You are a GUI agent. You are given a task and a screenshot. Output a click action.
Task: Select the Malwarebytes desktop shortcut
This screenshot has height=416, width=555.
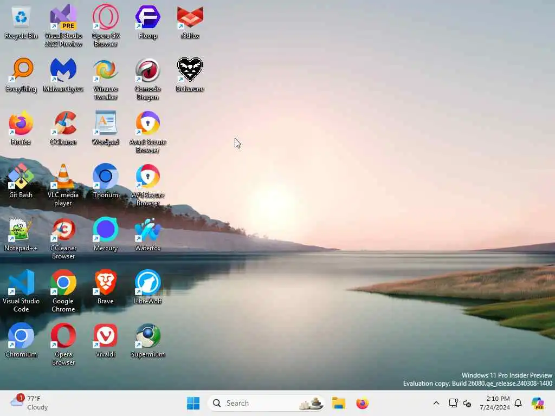(x=63, y=75)
